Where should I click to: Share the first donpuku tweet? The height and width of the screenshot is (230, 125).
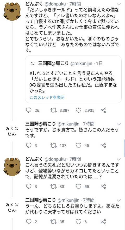(103, 110)
